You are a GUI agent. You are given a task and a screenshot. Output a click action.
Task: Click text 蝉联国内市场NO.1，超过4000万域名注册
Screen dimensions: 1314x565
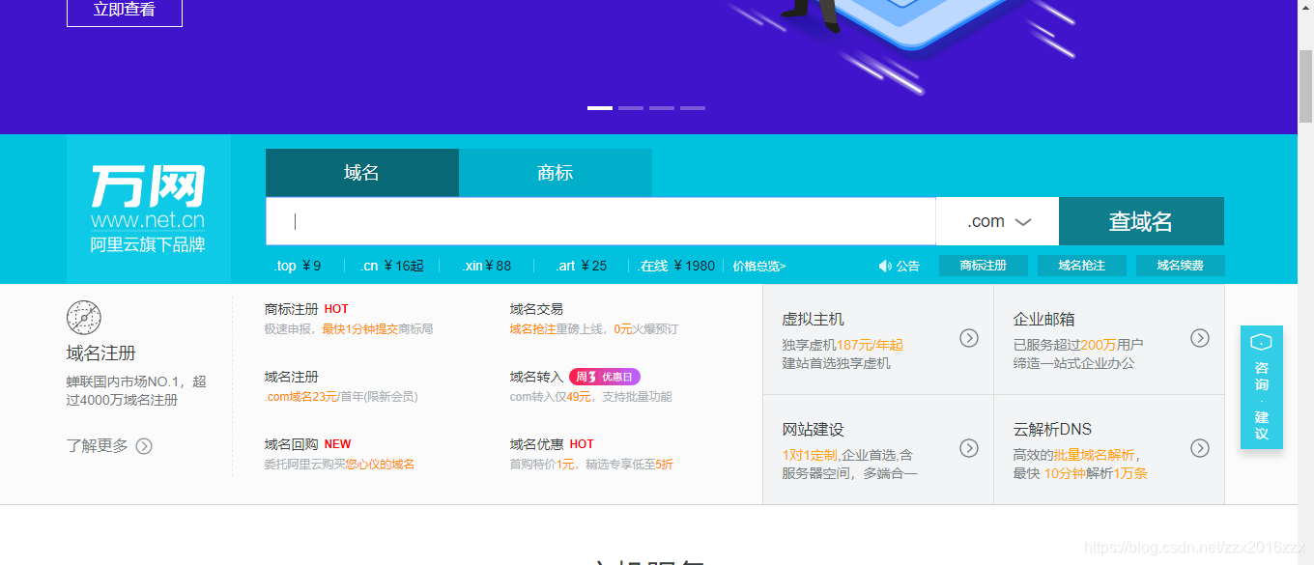(136, 391)
